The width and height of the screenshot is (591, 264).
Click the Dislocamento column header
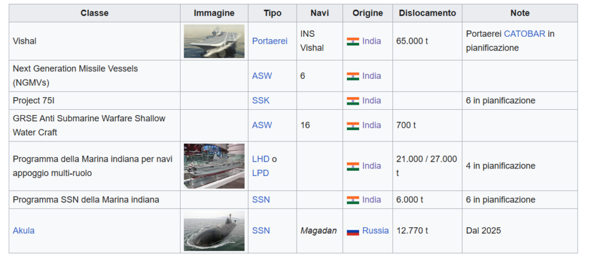[x=427, y=13]
